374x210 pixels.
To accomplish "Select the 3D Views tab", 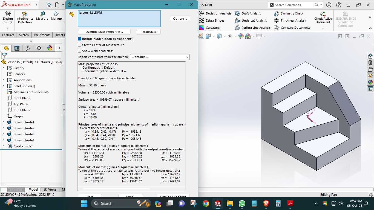I will [x=50, y=189].
